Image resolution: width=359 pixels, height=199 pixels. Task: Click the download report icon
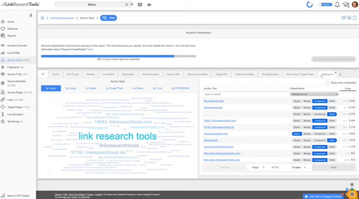click(x=349, y=18)
